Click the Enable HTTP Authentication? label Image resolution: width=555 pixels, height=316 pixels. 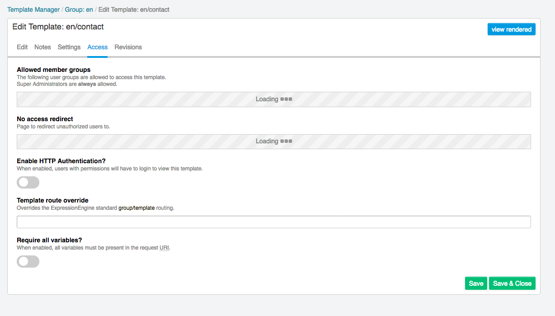(x=61, y=161)
